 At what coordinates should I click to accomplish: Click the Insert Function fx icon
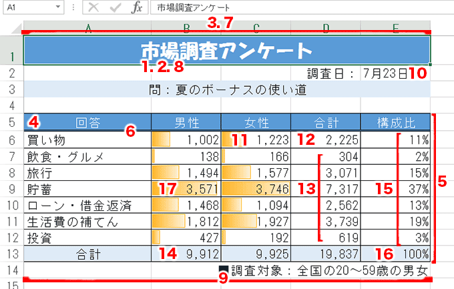(x=136, y=7)
